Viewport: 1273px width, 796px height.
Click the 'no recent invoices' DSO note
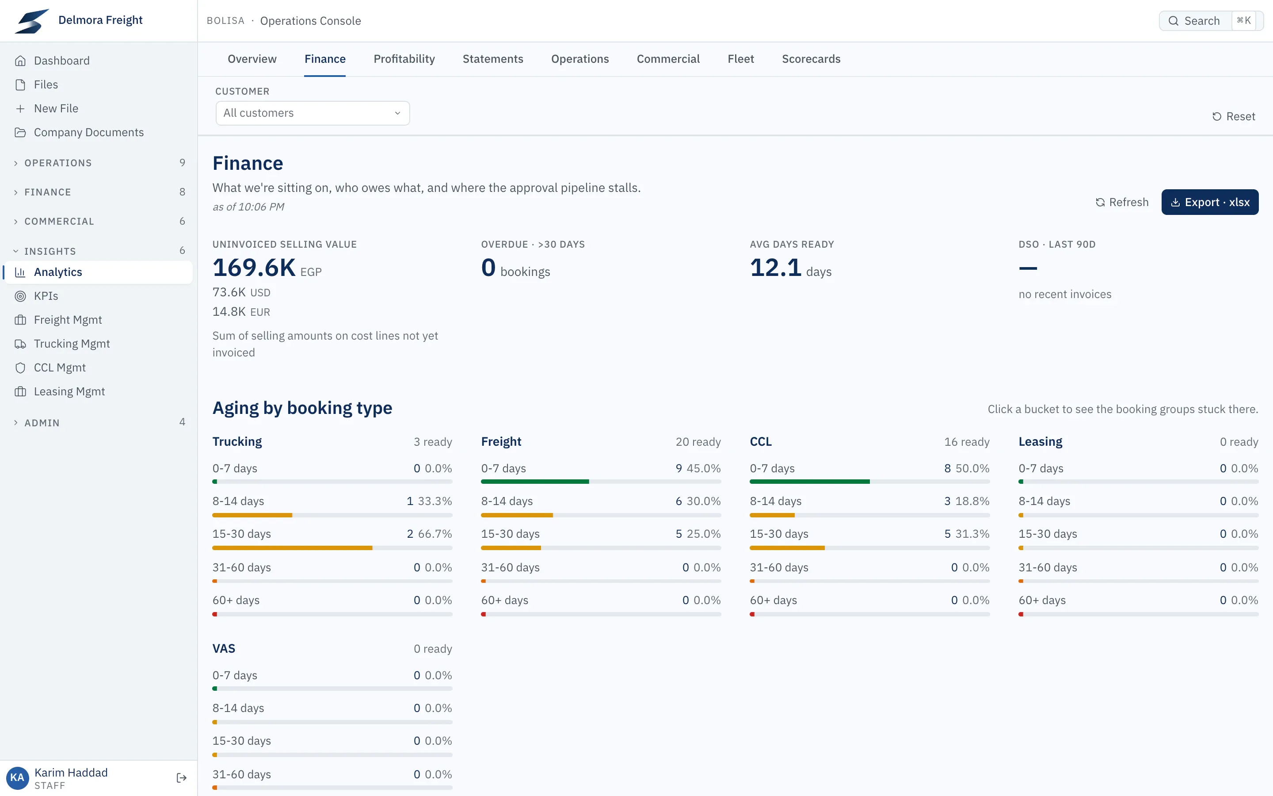pyautogui.click(x=1065, y=294)
